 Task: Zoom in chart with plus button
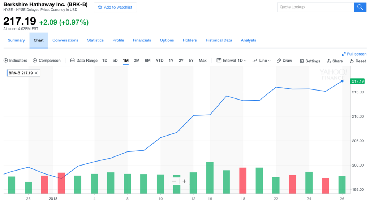[x=185, y=181]
